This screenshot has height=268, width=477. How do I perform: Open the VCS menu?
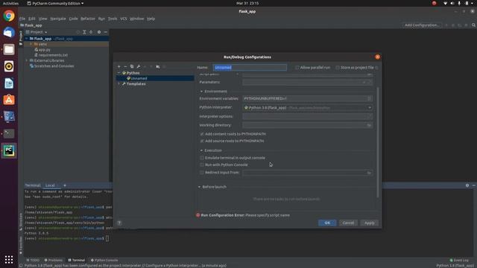click(x=123, y=19)
